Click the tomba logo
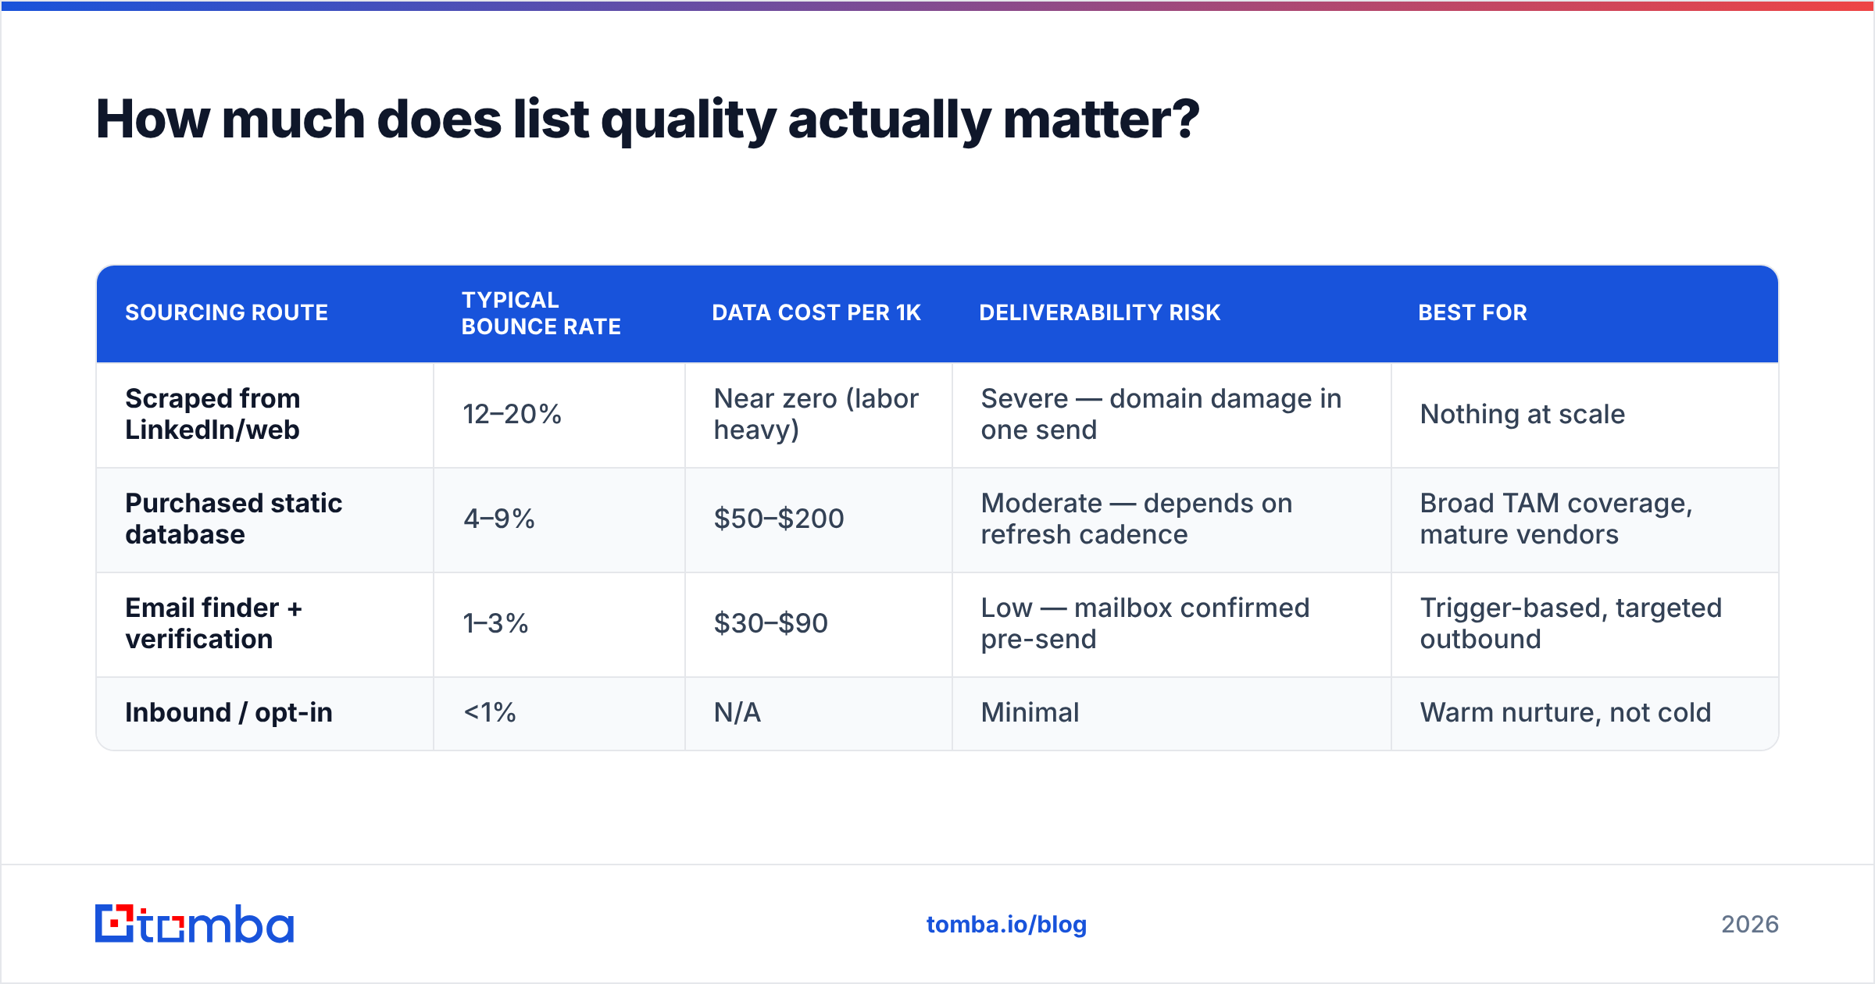1875x984 pixels. click(195, 924)
